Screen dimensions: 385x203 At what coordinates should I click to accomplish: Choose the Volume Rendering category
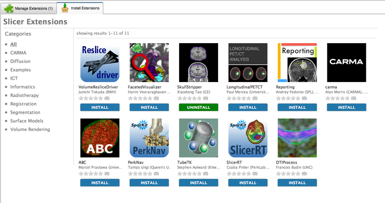coord(30,129)
